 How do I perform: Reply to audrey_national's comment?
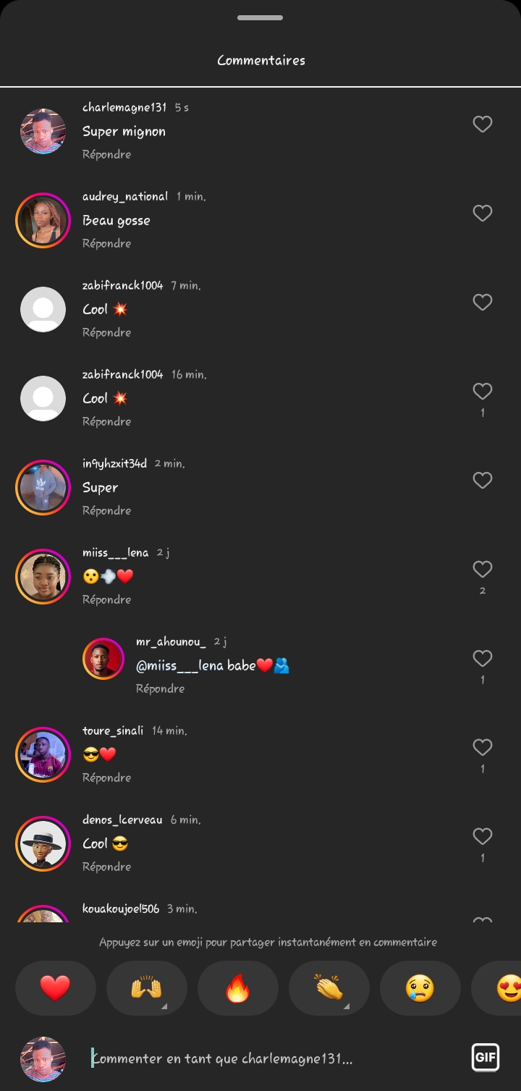(x=106, y=243)
